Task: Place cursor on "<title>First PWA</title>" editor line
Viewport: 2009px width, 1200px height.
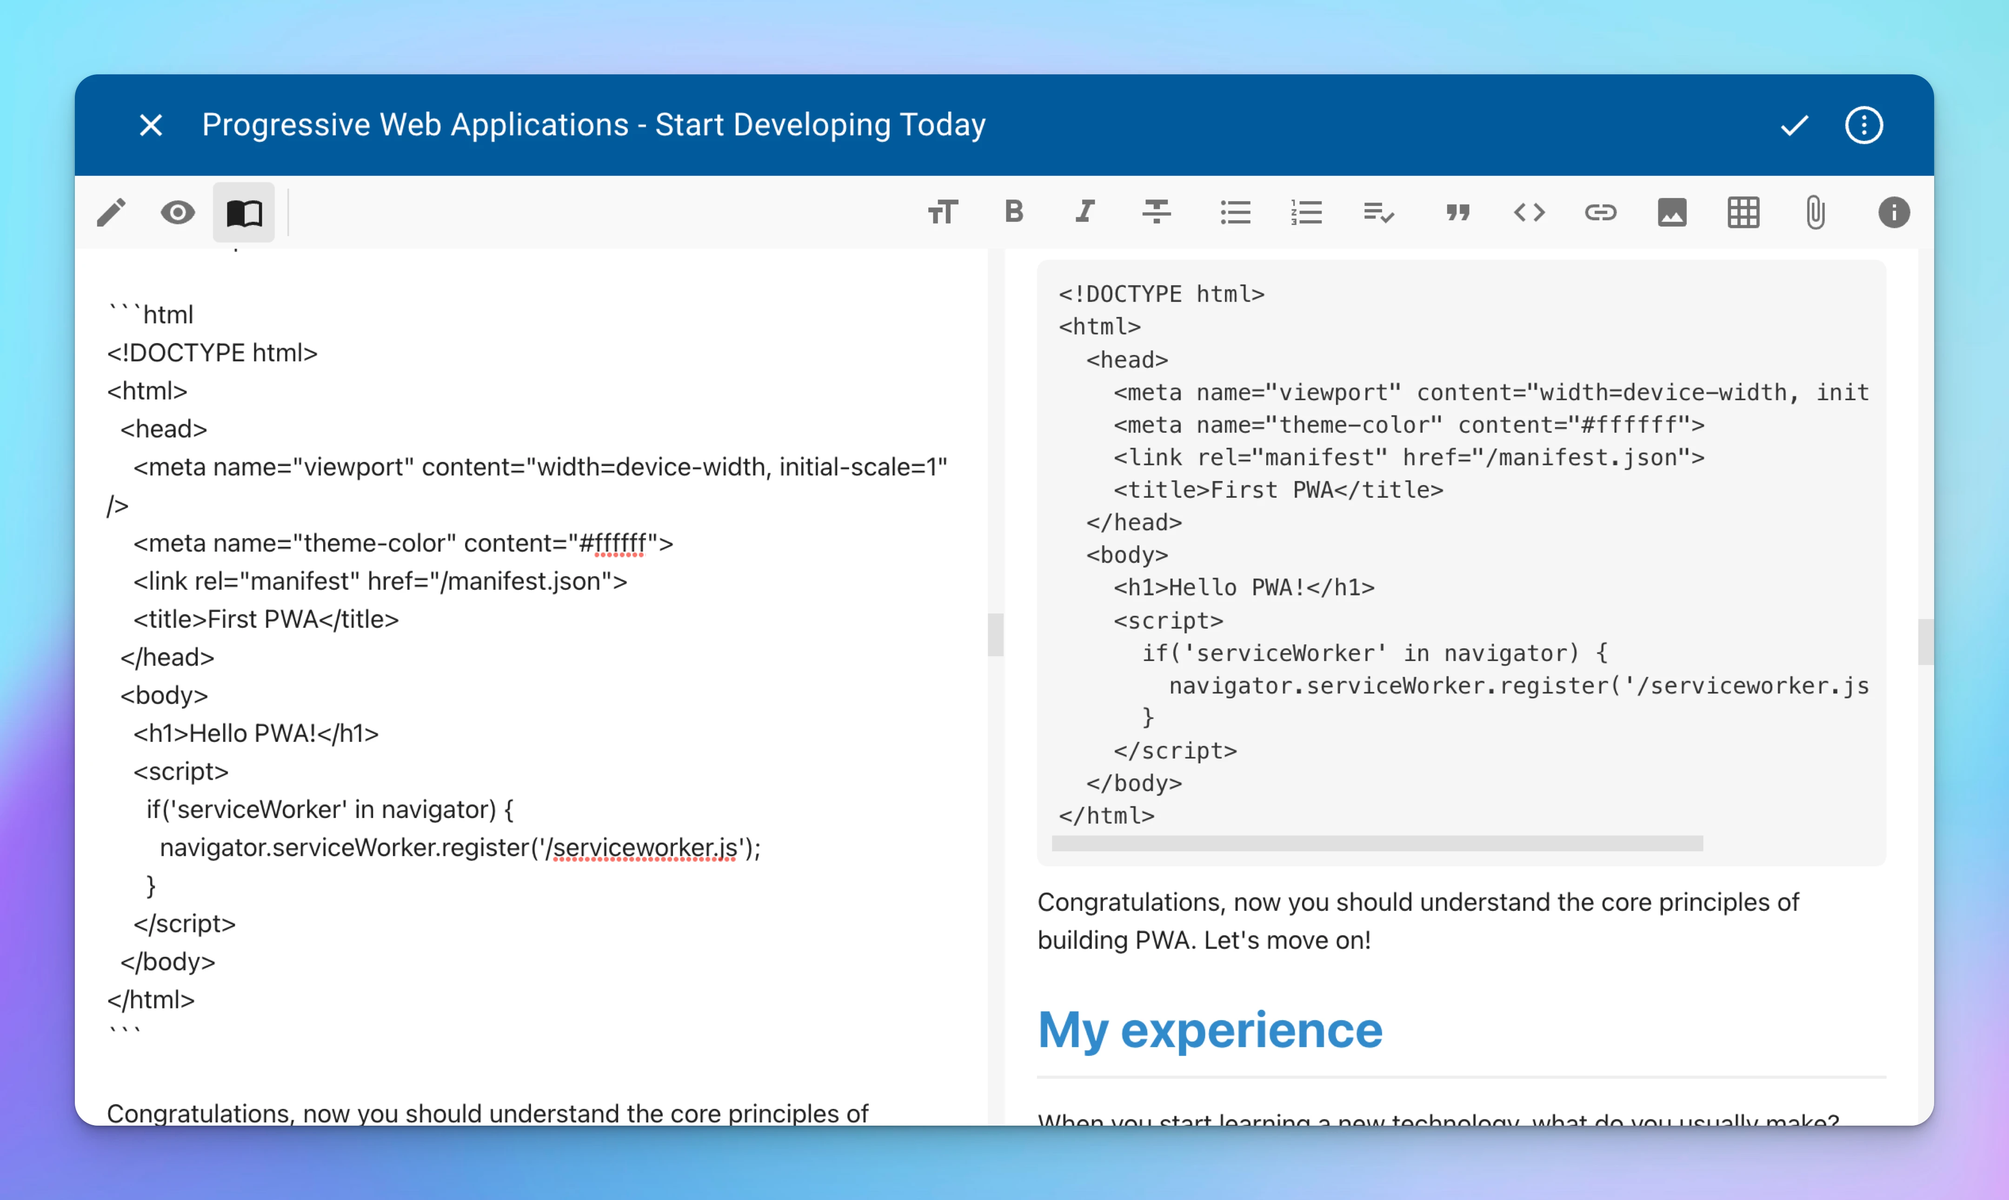Action: click(266, 619)
